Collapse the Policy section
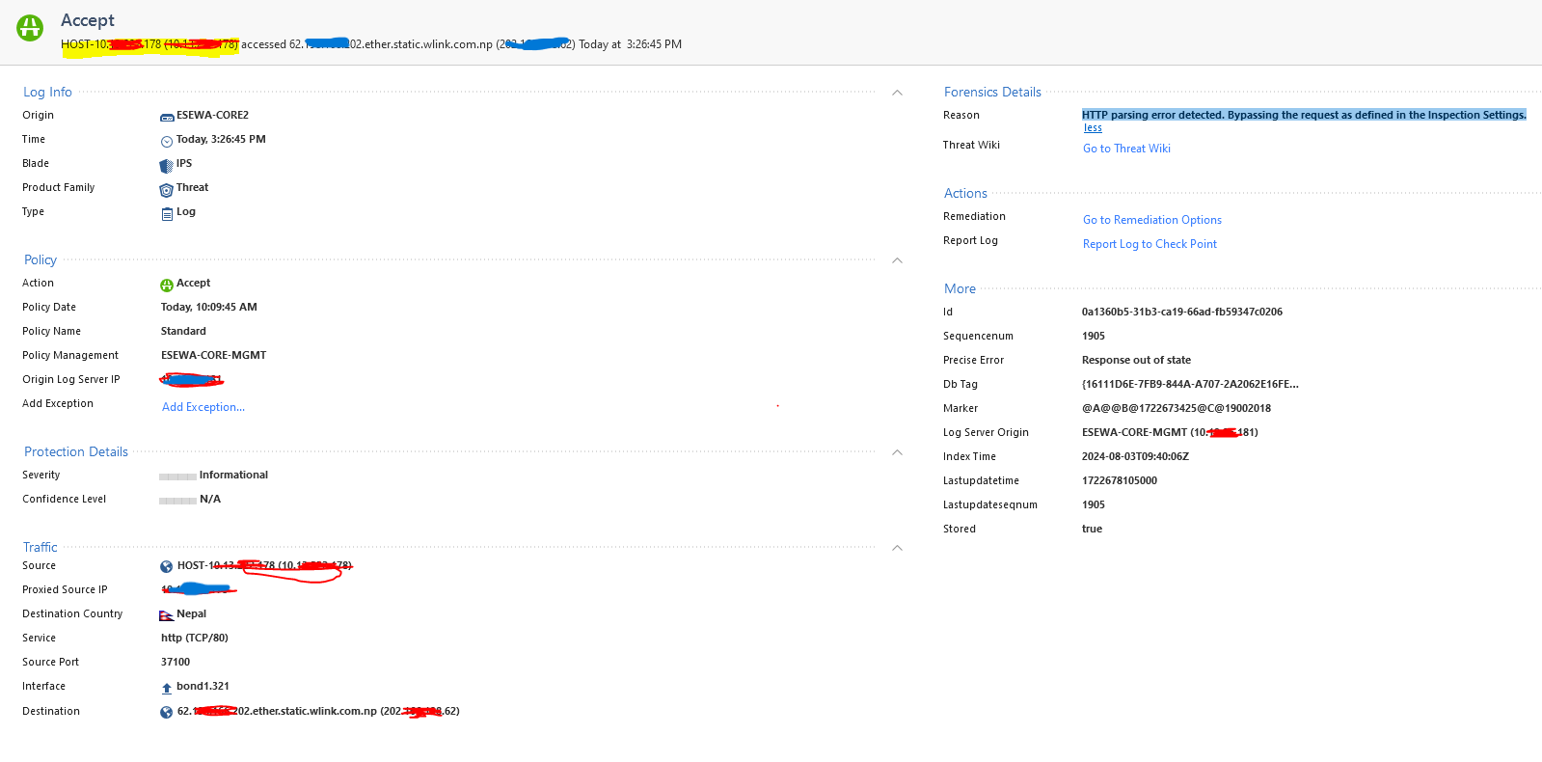 (897, 260)
